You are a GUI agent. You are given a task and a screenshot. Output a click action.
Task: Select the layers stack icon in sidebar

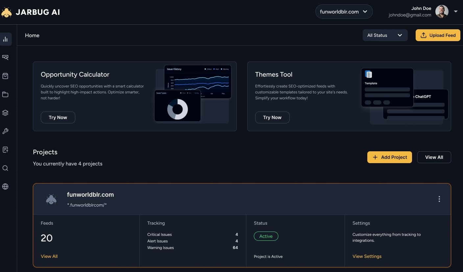click(x=6, y=112)
